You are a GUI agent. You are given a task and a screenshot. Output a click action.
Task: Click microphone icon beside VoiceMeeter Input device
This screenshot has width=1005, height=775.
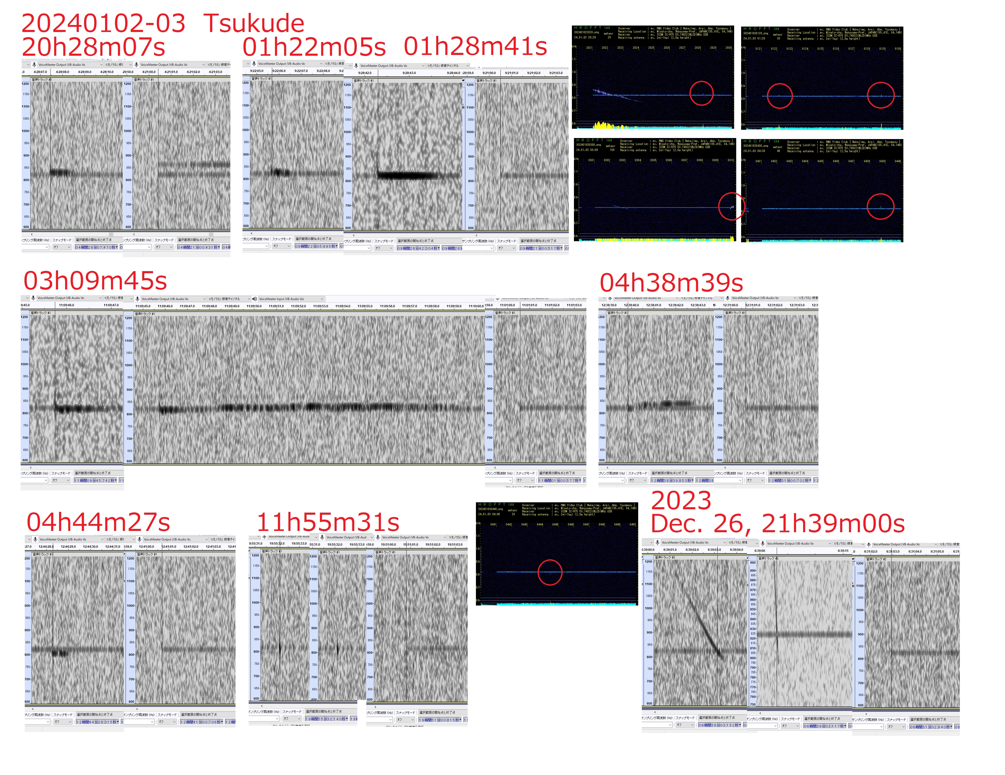tap(255, 299)
